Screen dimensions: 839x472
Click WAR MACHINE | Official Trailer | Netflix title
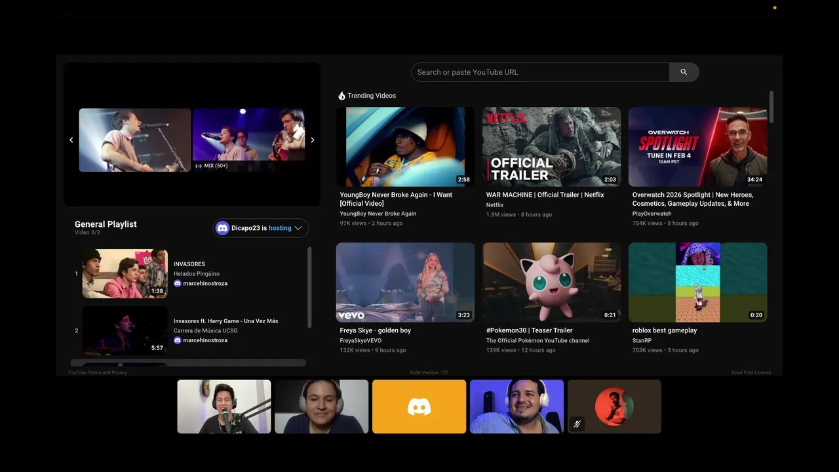(x=545, y=195)
